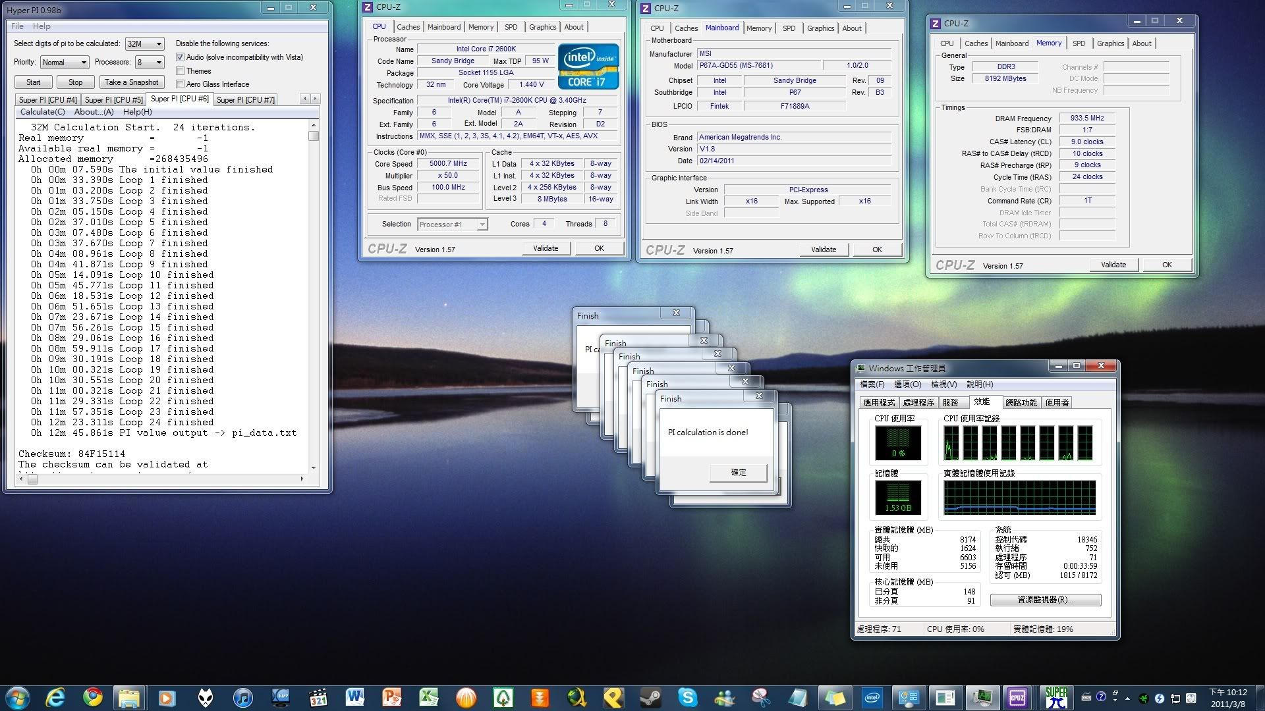This screenshot has height=711, width=1265.
Task: Enable Themes checkbox in Hyper PI
Action: point(180,71)
